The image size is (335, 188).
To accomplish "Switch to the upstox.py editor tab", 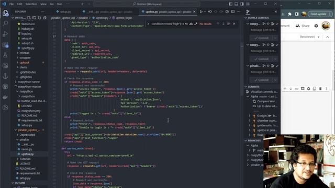I will point(168,11).
